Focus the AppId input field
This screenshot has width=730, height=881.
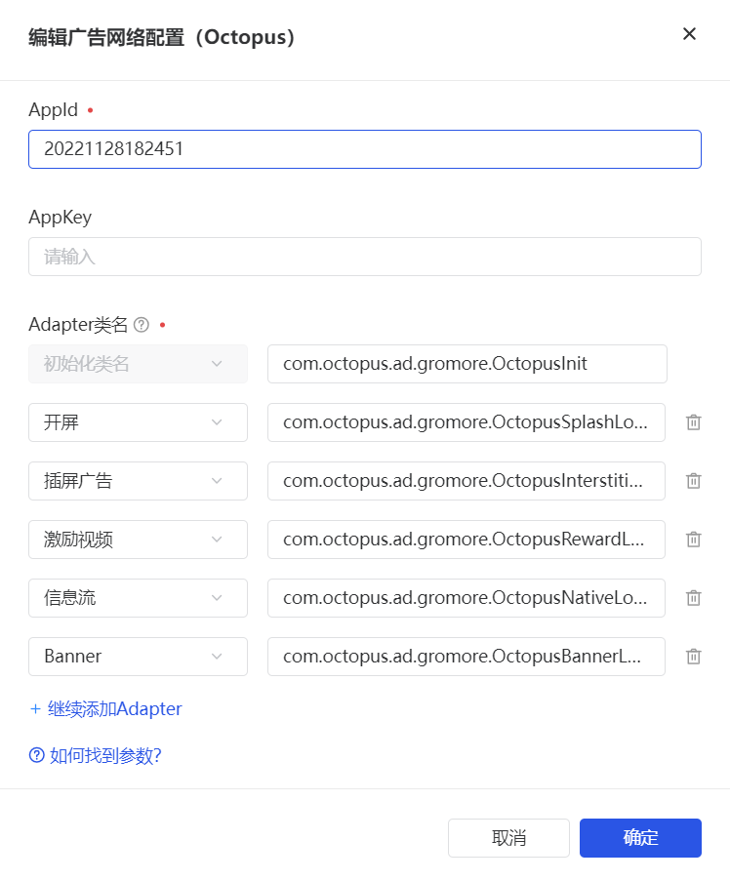tap(364, 149)
